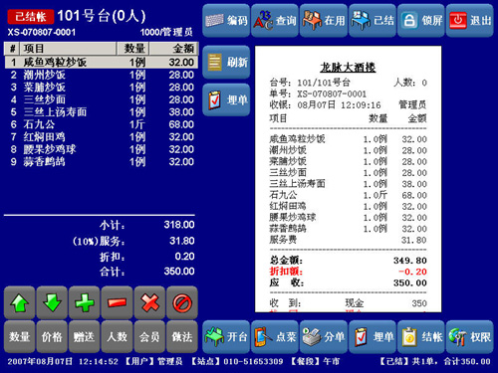Click the 查询 search button
This screenshot has width=498, height=373.
(275, 21)
